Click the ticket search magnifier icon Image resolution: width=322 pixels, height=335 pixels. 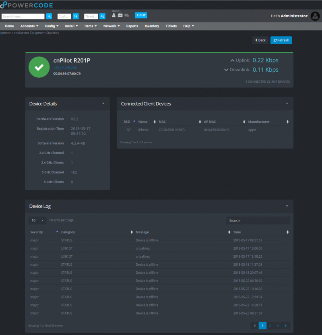[x=102, y=16]
